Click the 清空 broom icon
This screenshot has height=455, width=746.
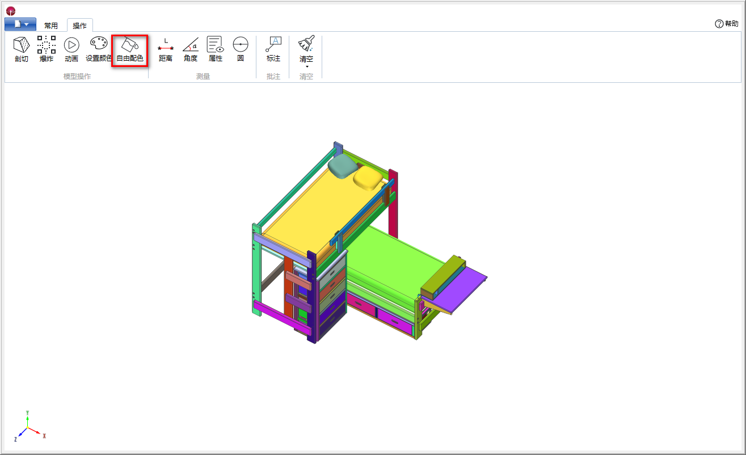(x=306, y=44)
